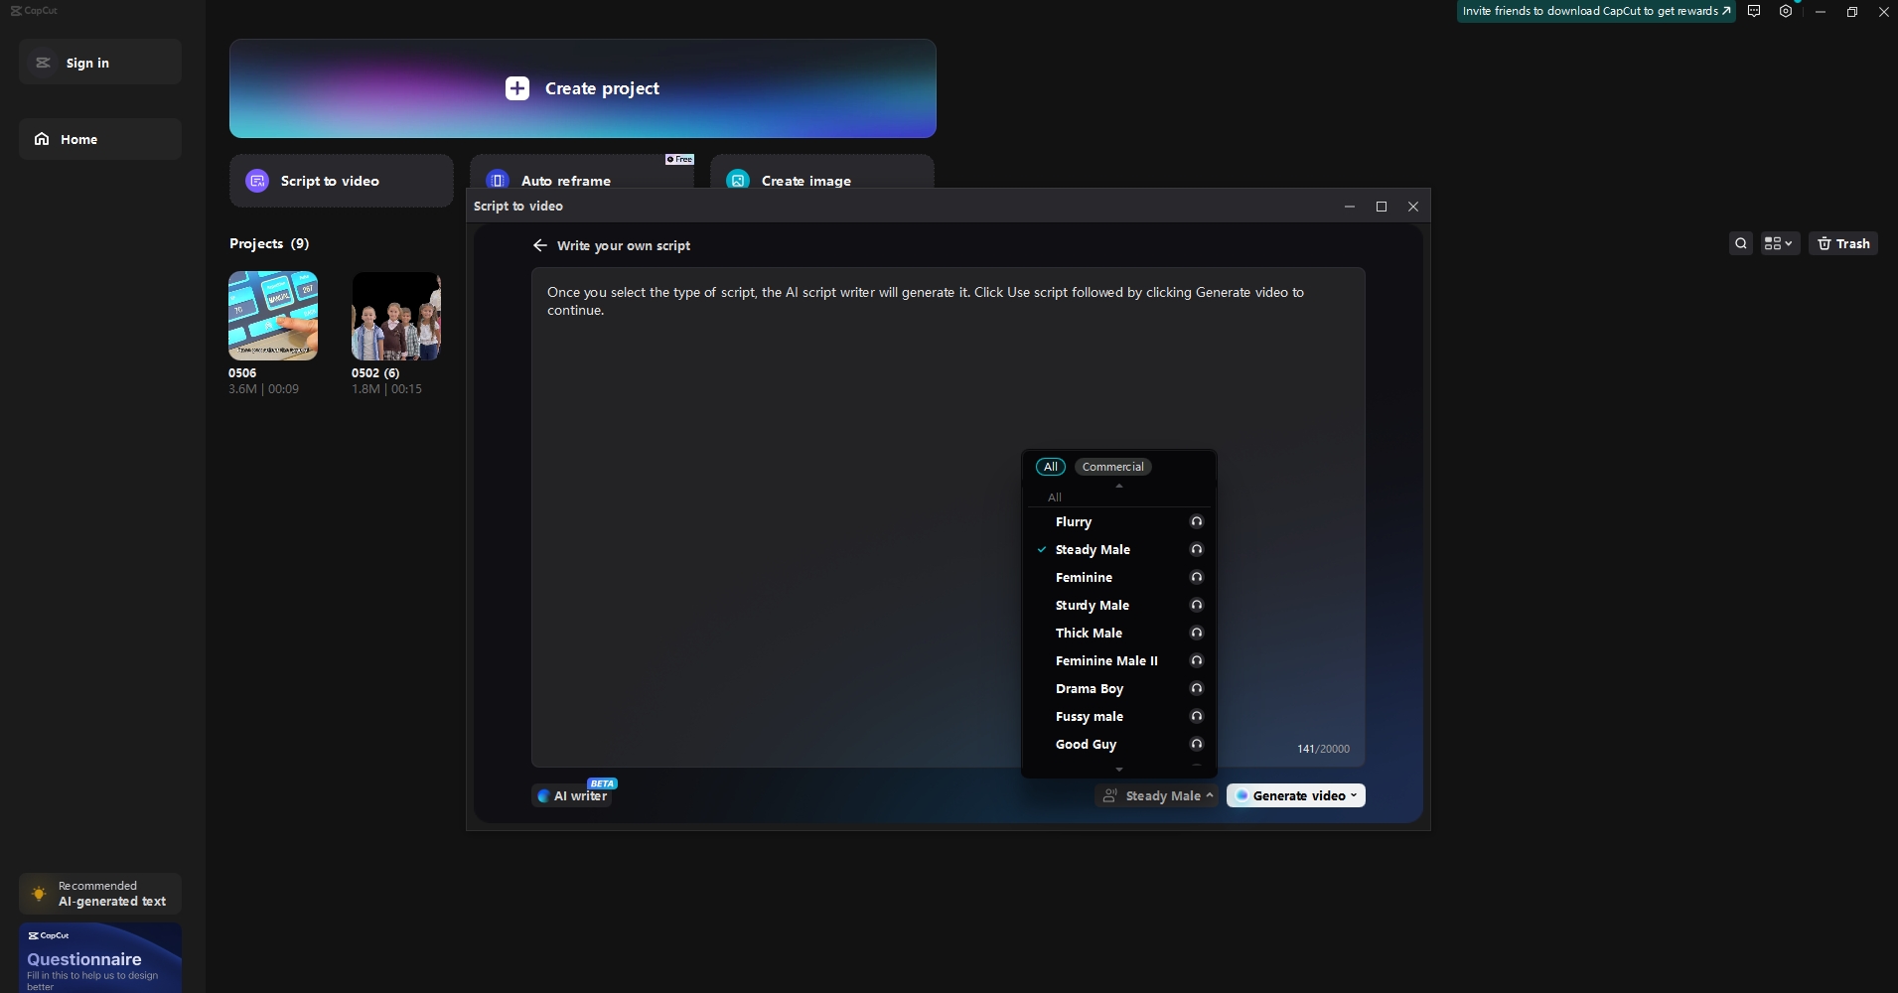
Task: Open the project view layout dropdown
Action: (1779, 243)
